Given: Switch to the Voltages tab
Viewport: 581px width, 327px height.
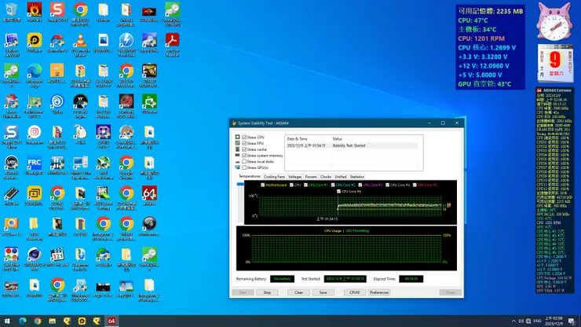Looking at the screenshot, I should tap(294, 177).
